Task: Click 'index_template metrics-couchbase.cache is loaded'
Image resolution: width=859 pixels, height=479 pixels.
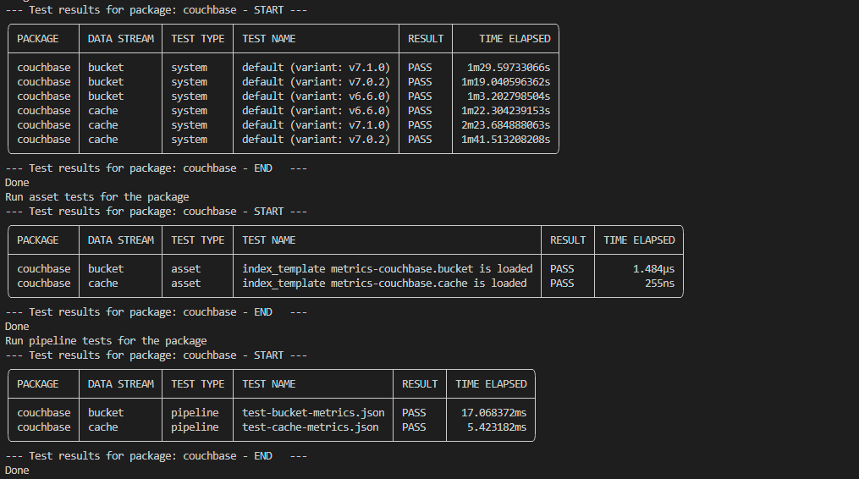Action: (x=384, y=284)
